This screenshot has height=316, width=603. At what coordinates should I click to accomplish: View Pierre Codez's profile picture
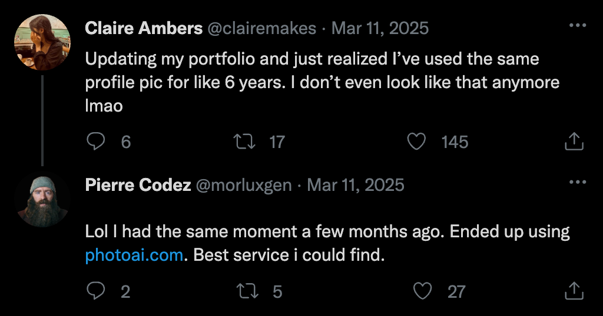[x=42, y=200]
